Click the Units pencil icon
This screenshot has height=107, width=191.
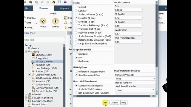(x=25, y=28)
